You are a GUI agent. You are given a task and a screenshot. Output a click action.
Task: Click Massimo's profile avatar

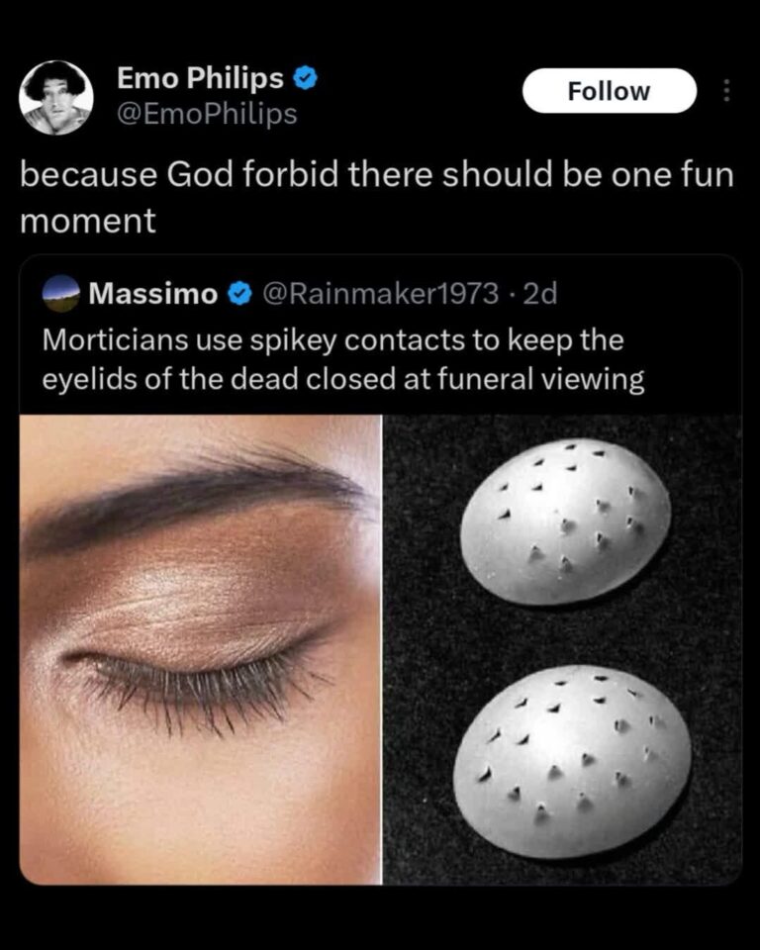pos(57,294)
